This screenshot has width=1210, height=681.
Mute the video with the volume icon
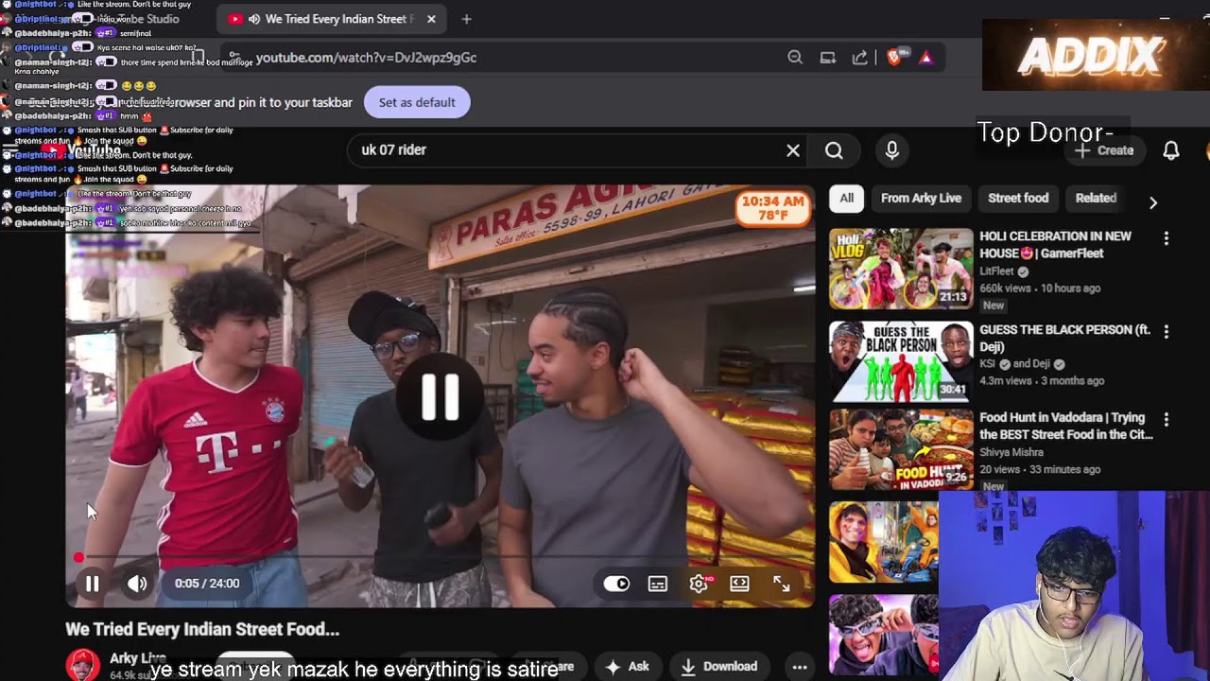[x=137, y=584]
